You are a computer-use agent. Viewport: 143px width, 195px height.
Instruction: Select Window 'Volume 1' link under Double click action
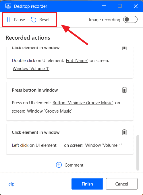coord(31,69)
